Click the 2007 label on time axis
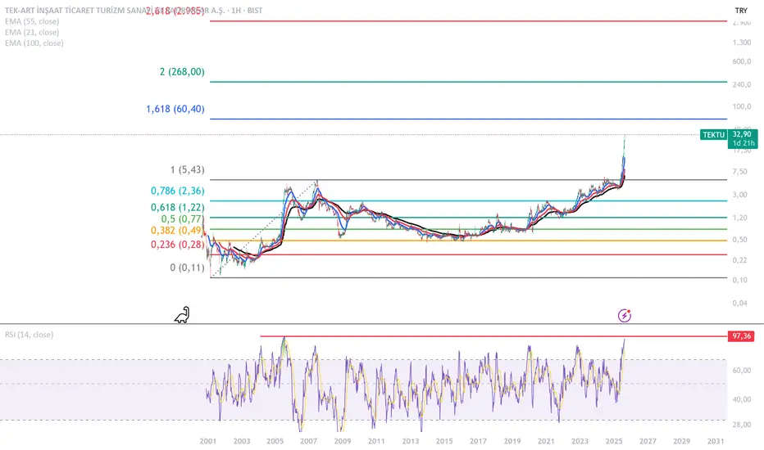 pos(309,441)
